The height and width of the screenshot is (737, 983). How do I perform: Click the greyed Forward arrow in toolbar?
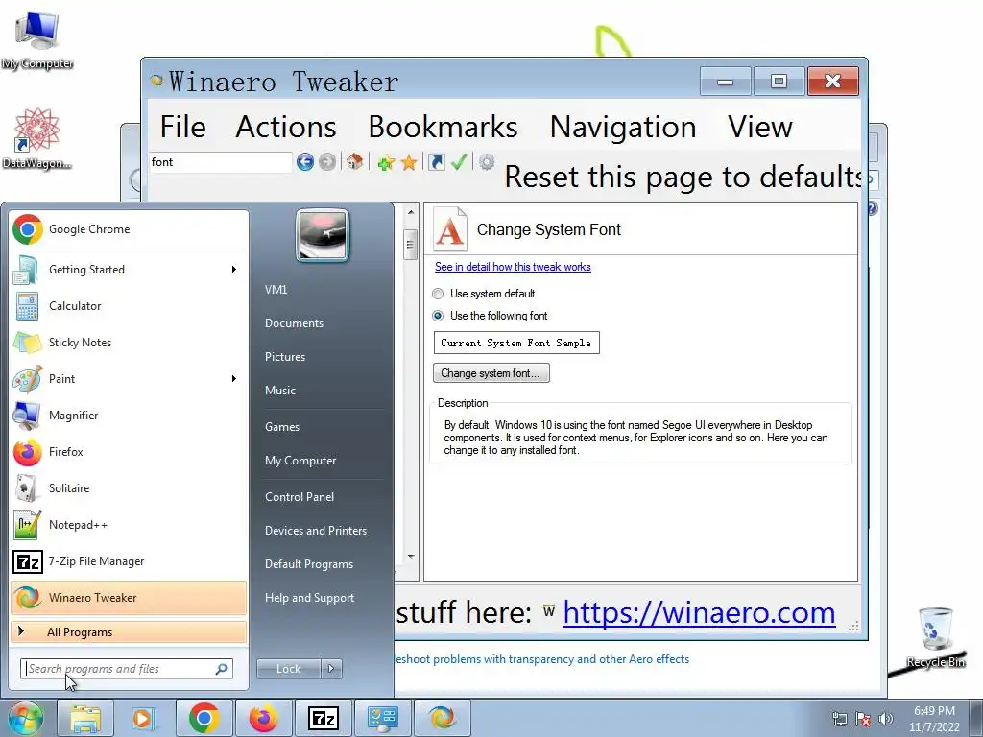pyautogui.click(x=326, y=162)
